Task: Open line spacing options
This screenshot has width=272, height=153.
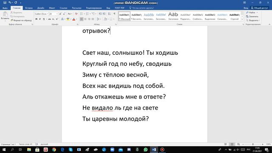Action: click(x=98, y=19)
